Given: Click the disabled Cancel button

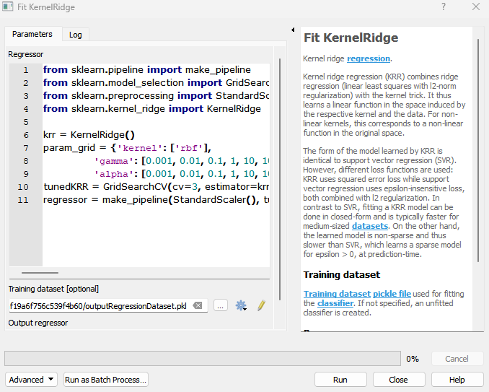Looking at the screenshot, I should pos(457,359).
